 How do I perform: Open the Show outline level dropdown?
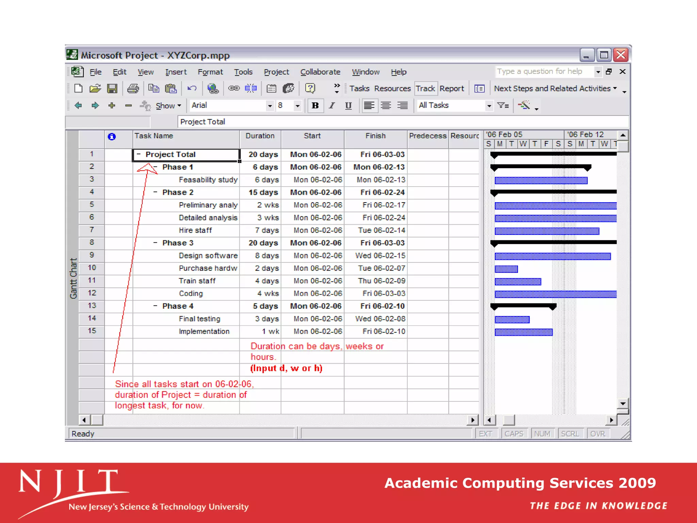[x=168, y=106]
